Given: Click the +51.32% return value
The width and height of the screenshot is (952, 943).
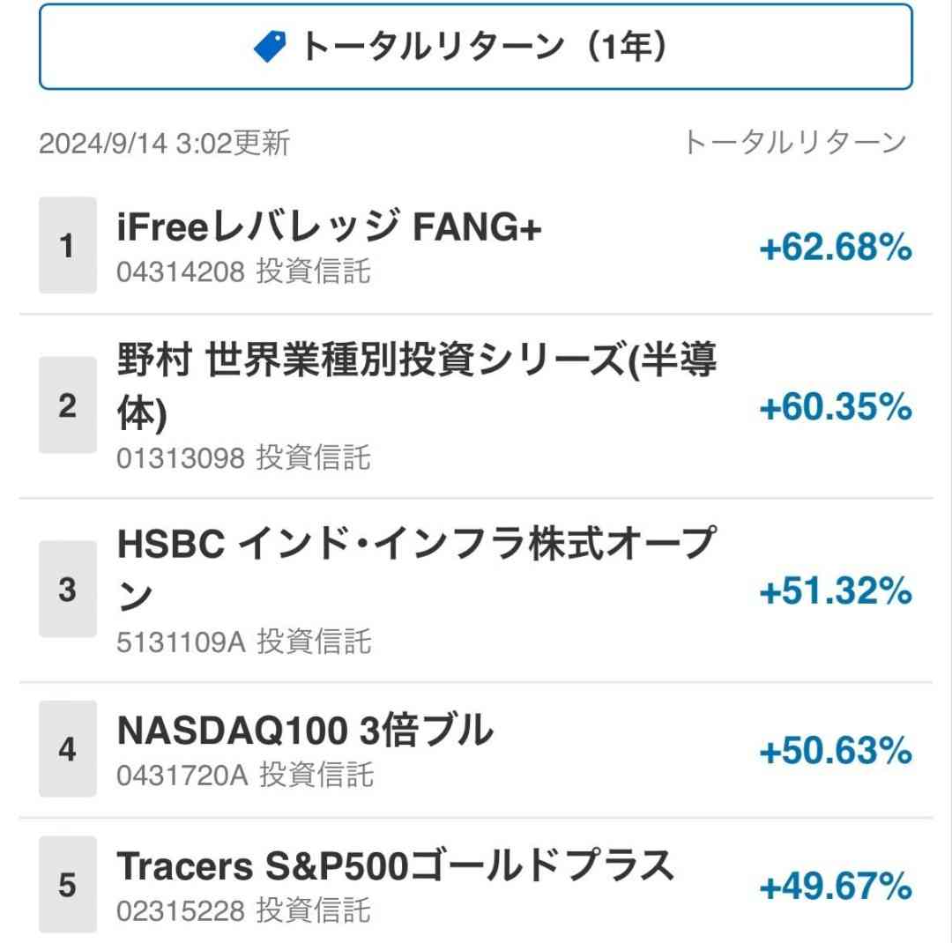Looking at the screenshot, I should [836, 590].
